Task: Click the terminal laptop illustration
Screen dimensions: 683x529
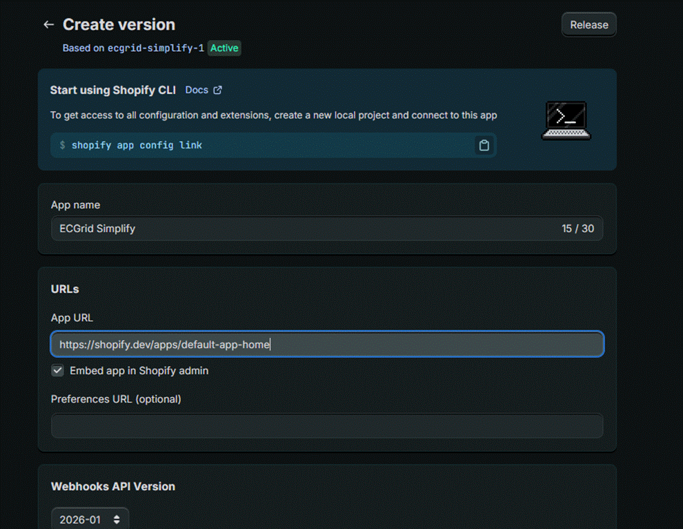Action: [x=566, y=120]
